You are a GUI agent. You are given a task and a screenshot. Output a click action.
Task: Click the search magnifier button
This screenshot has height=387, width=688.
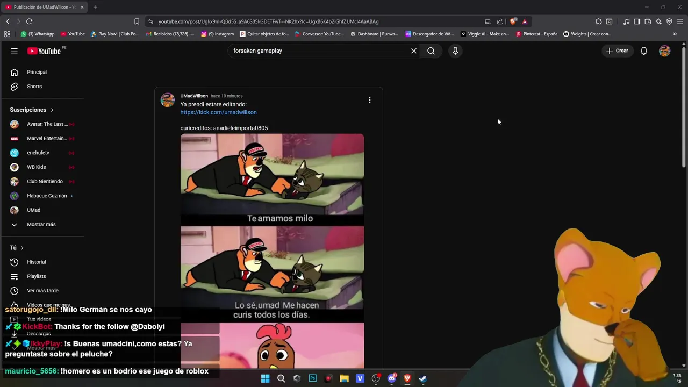pos(431,51)
